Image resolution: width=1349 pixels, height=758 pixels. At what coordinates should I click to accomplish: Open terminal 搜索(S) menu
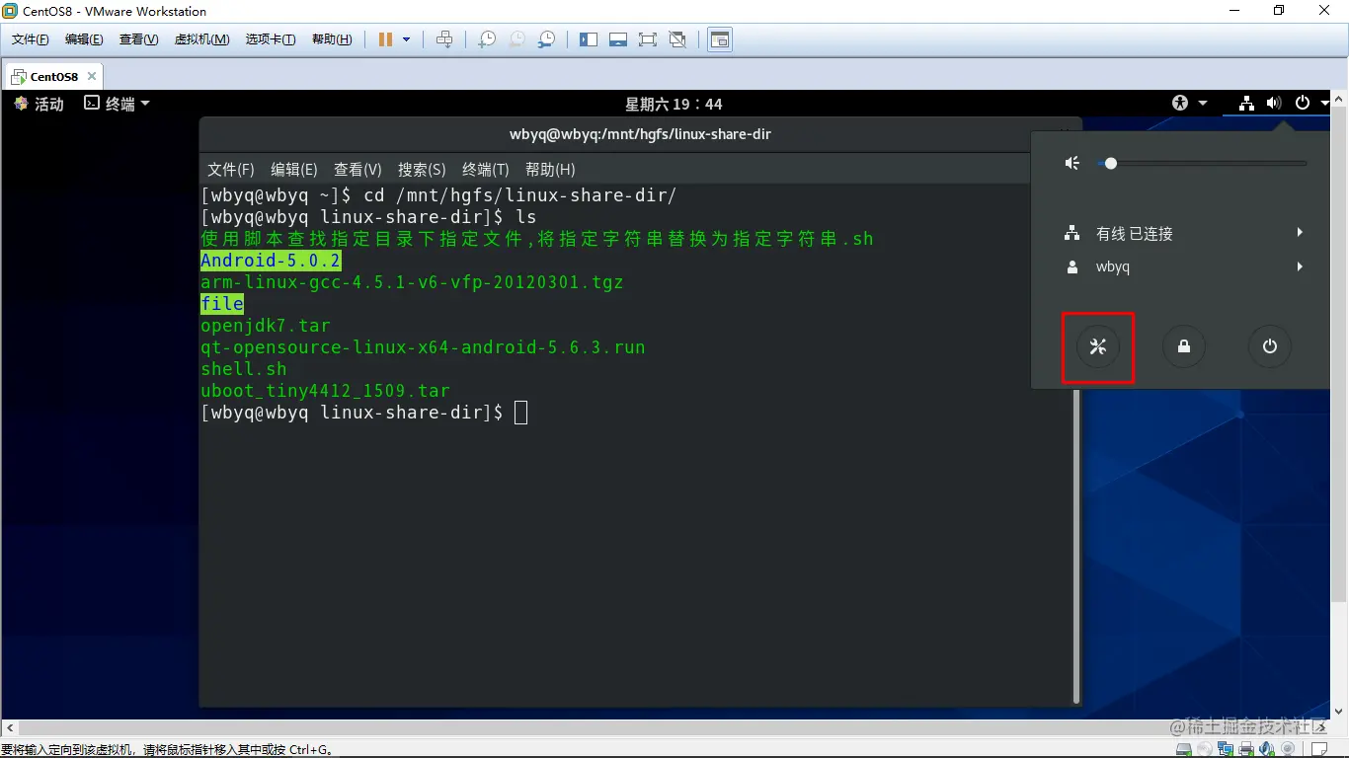[422, 170]
